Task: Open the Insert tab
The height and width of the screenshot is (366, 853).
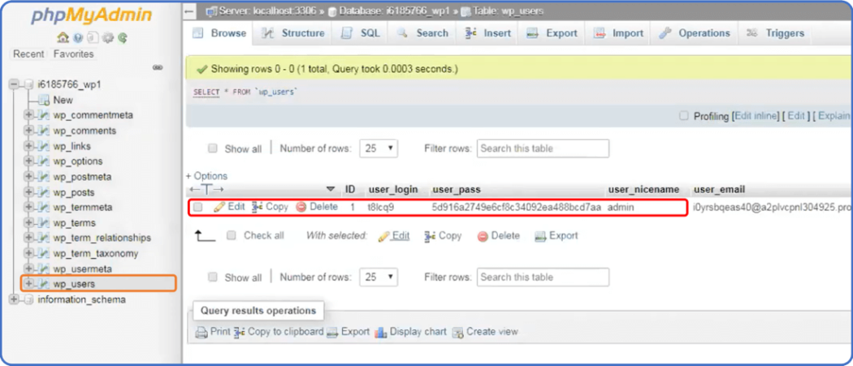Action: pyautogui.click(x=488, y=33)
